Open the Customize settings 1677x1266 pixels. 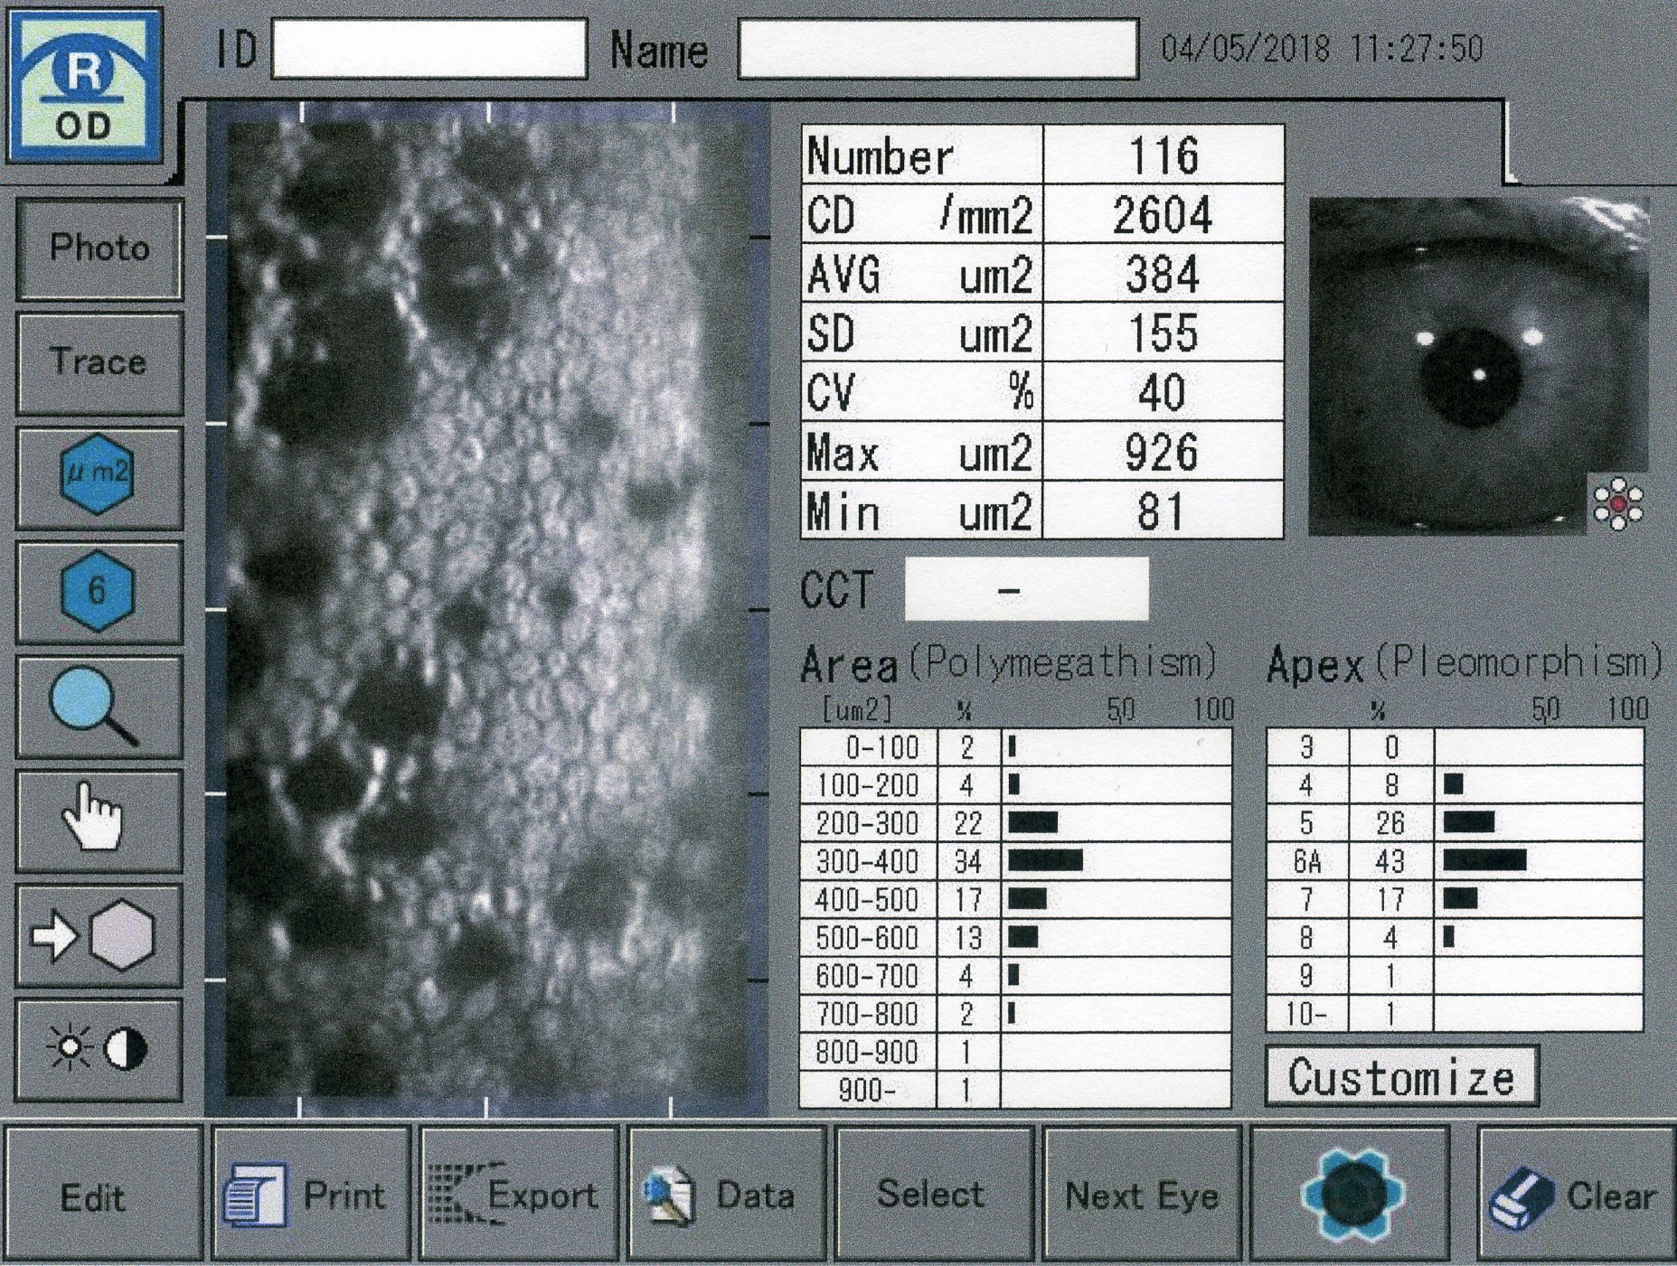(1400, 1077)
